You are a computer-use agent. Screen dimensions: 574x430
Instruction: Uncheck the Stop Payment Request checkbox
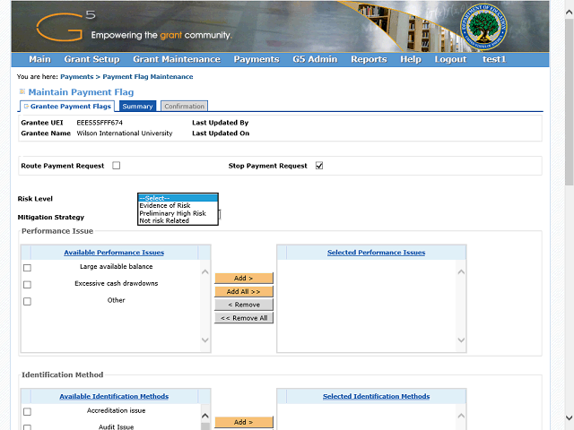[319, 166]
